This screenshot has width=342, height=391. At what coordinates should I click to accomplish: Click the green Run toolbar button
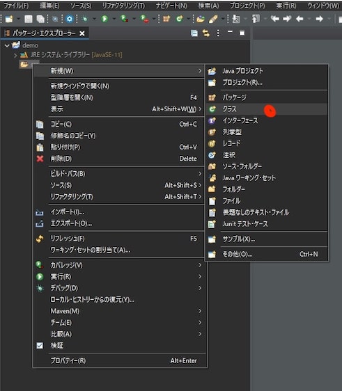(104, 19)
